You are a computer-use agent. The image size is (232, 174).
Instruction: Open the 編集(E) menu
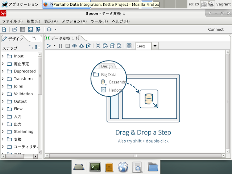[33, 21]
